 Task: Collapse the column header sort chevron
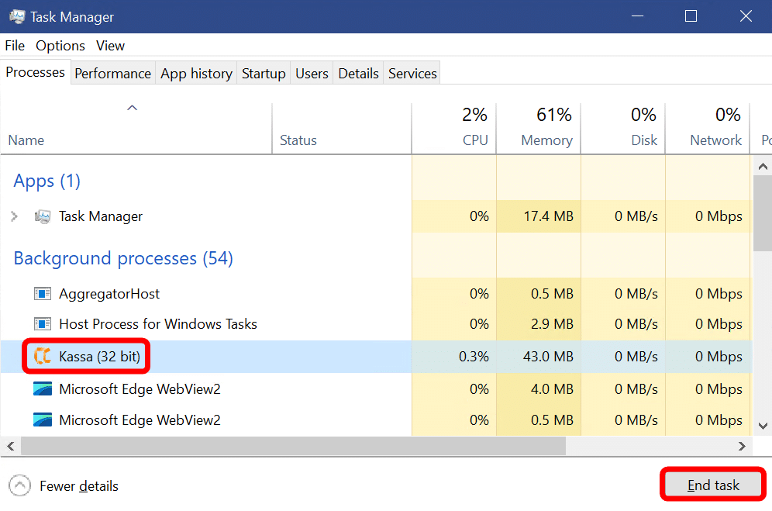(133, 108)
